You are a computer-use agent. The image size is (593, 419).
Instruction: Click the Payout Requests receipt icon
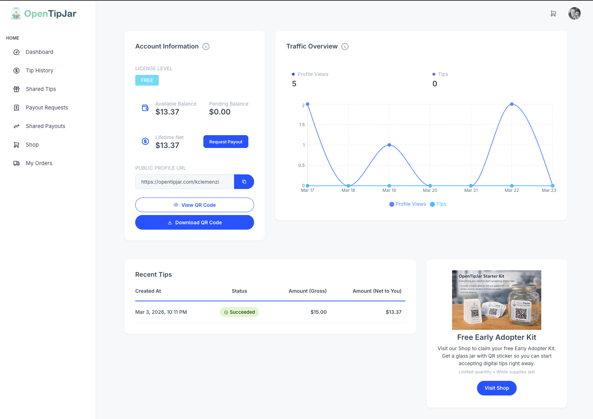tap(17, 107)
